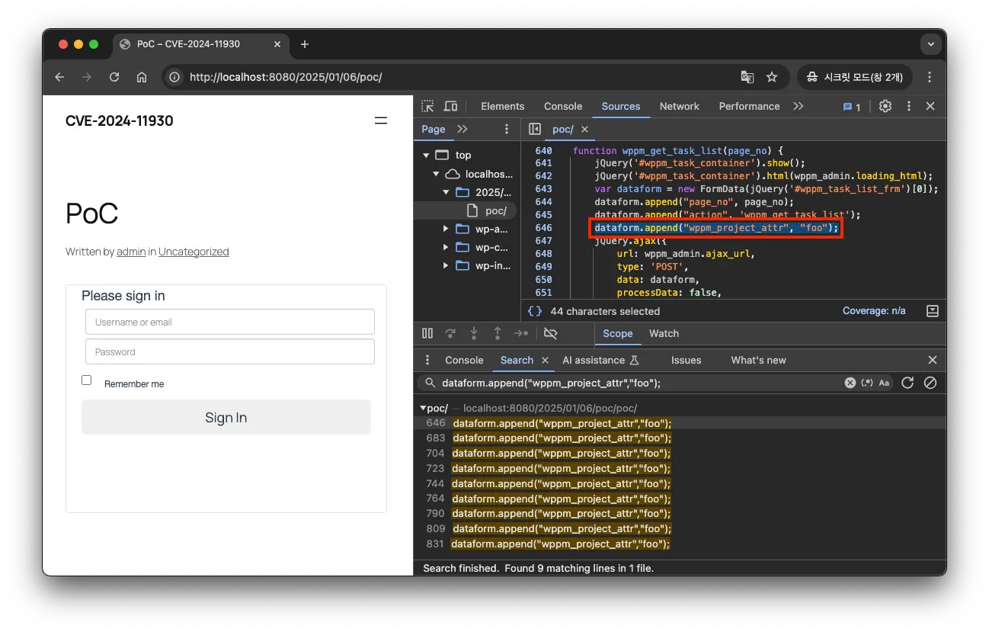Toggle regular expression search option
989x632 pixels.
click(867, 383)
